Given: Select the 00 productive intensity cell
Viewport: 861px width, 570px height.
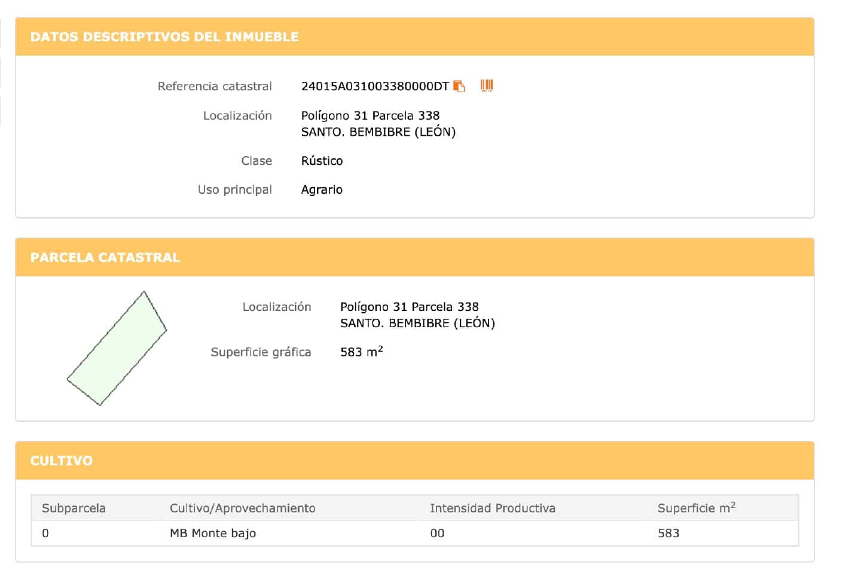Looking at the screenshot, I should pyautogui.click(x=437, y=533).
